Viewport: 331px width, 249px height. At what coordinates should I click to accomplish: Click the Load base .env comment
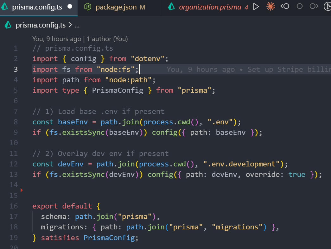[x=99, y=112]
